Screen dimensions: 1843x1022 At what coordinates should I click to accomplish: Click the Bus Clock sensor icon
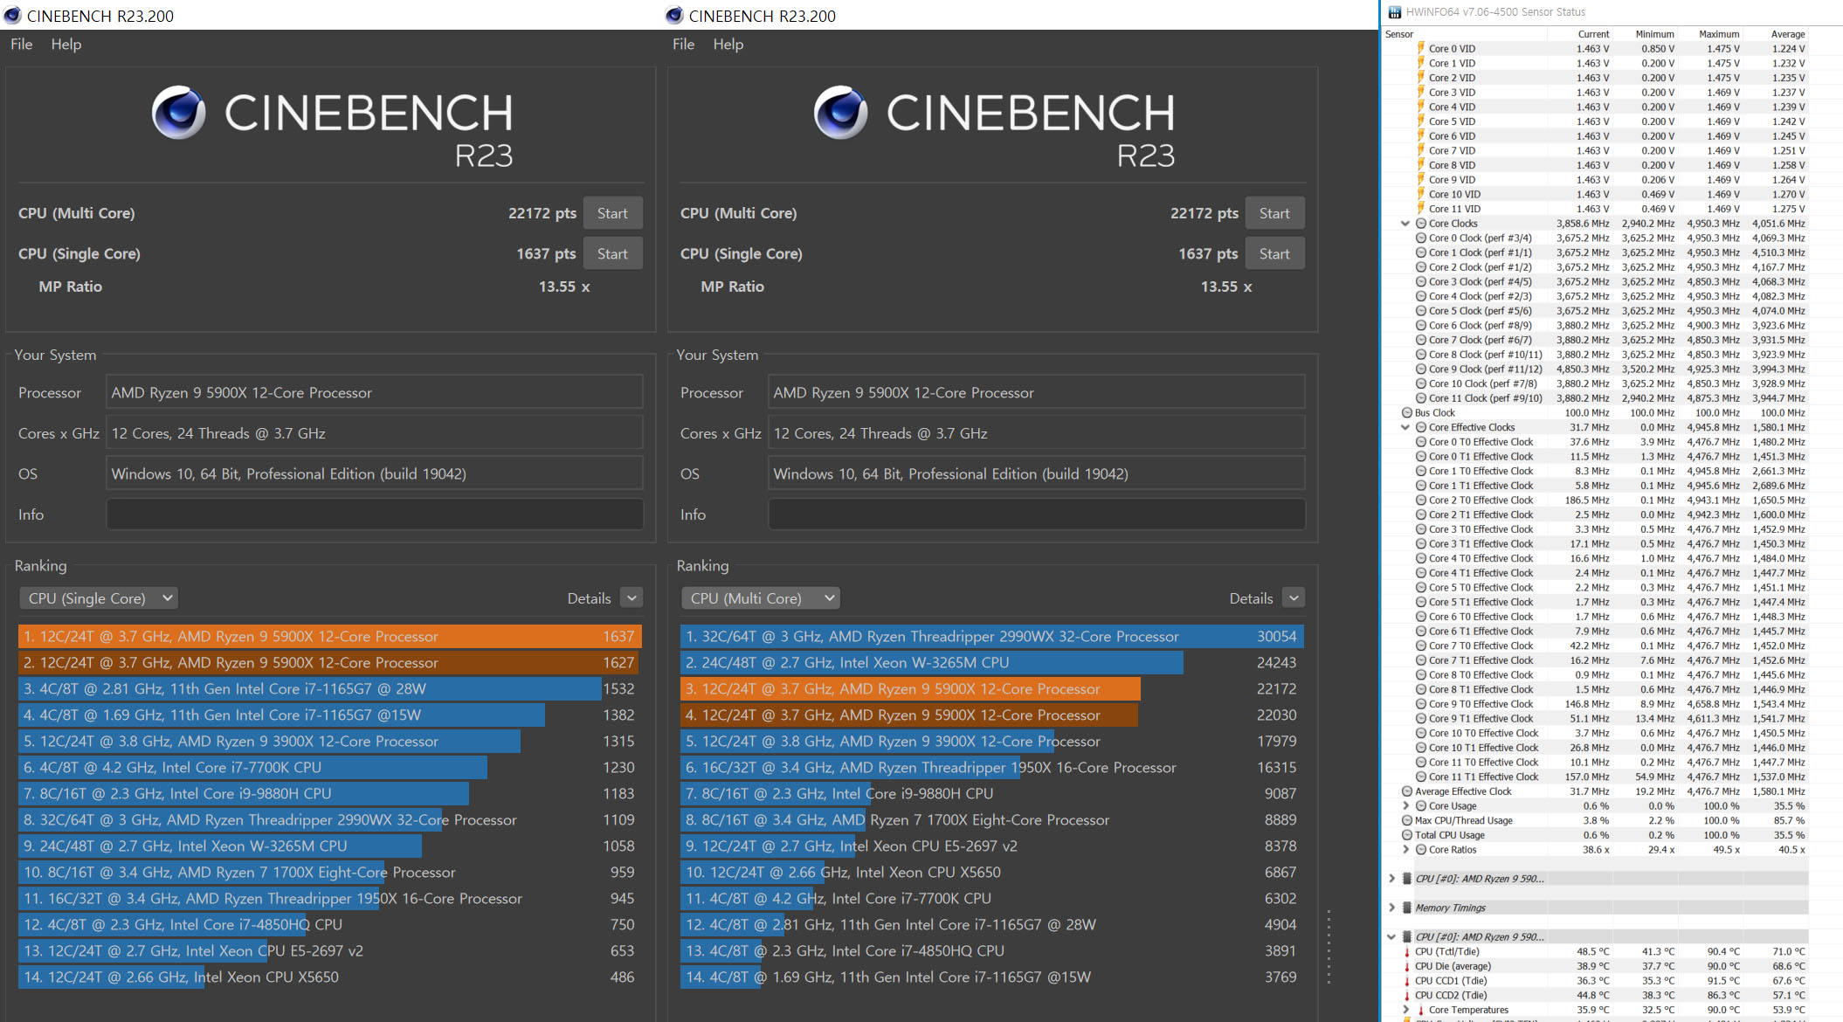[1407, 413]
